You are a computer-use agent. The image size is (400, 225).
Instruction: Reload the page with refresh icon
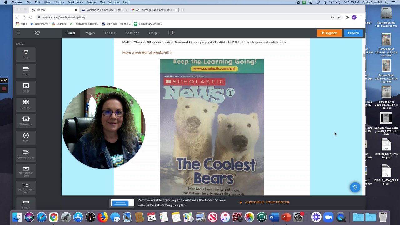(x=31, y=17)
